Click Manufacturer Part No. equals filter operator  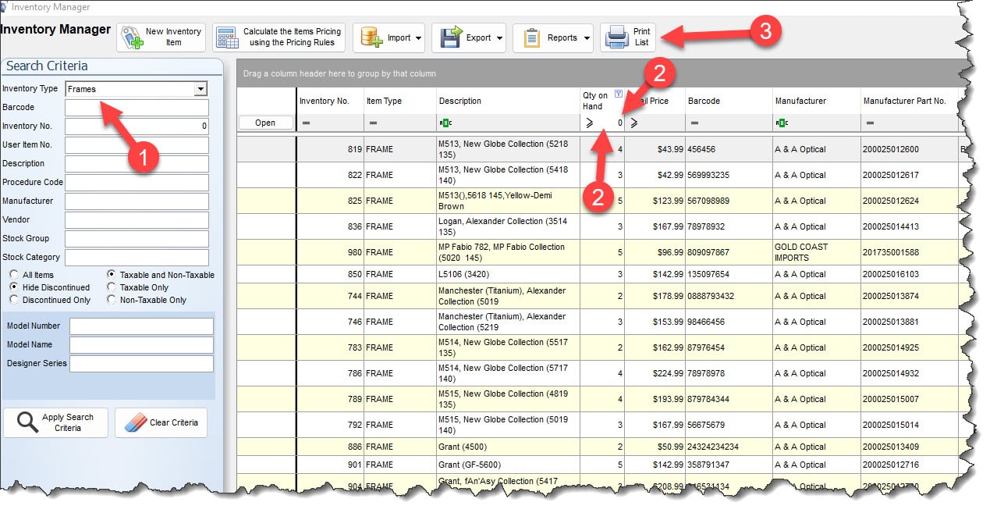coord(870,123)
